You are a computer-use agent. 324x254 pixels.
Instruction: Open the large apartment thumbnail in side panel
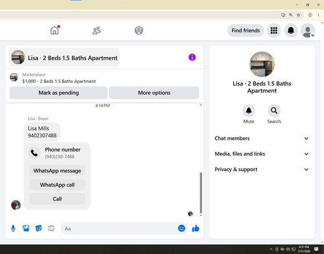click(262, 64)
